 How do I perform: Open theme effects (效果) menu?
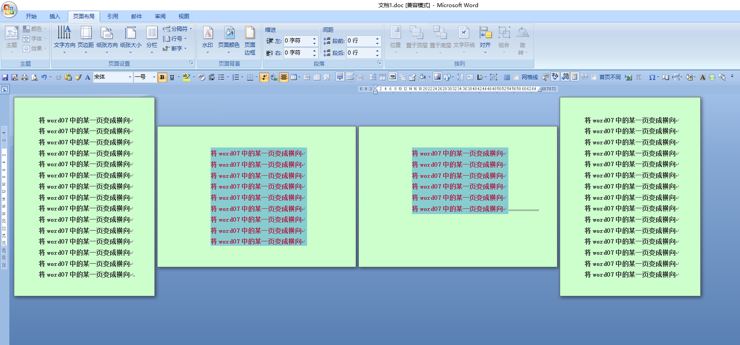pyautogui.click(x=35, y=49)
